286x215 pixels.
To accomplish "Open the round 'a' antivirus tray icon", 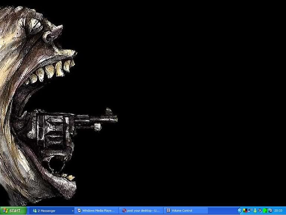I will pos(270,211).
